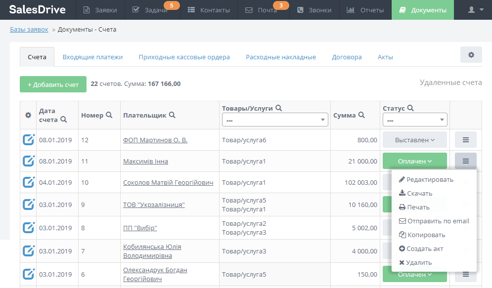Open edit icon for invoice 7
492x288 pixels.
pos(29,251)
